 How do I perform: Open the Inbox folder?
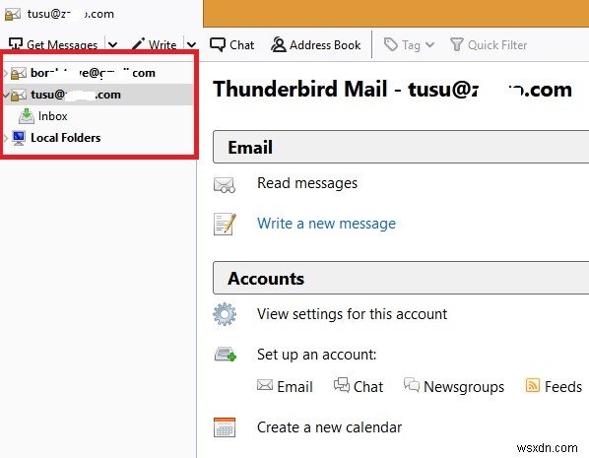[x=52, y=116]
